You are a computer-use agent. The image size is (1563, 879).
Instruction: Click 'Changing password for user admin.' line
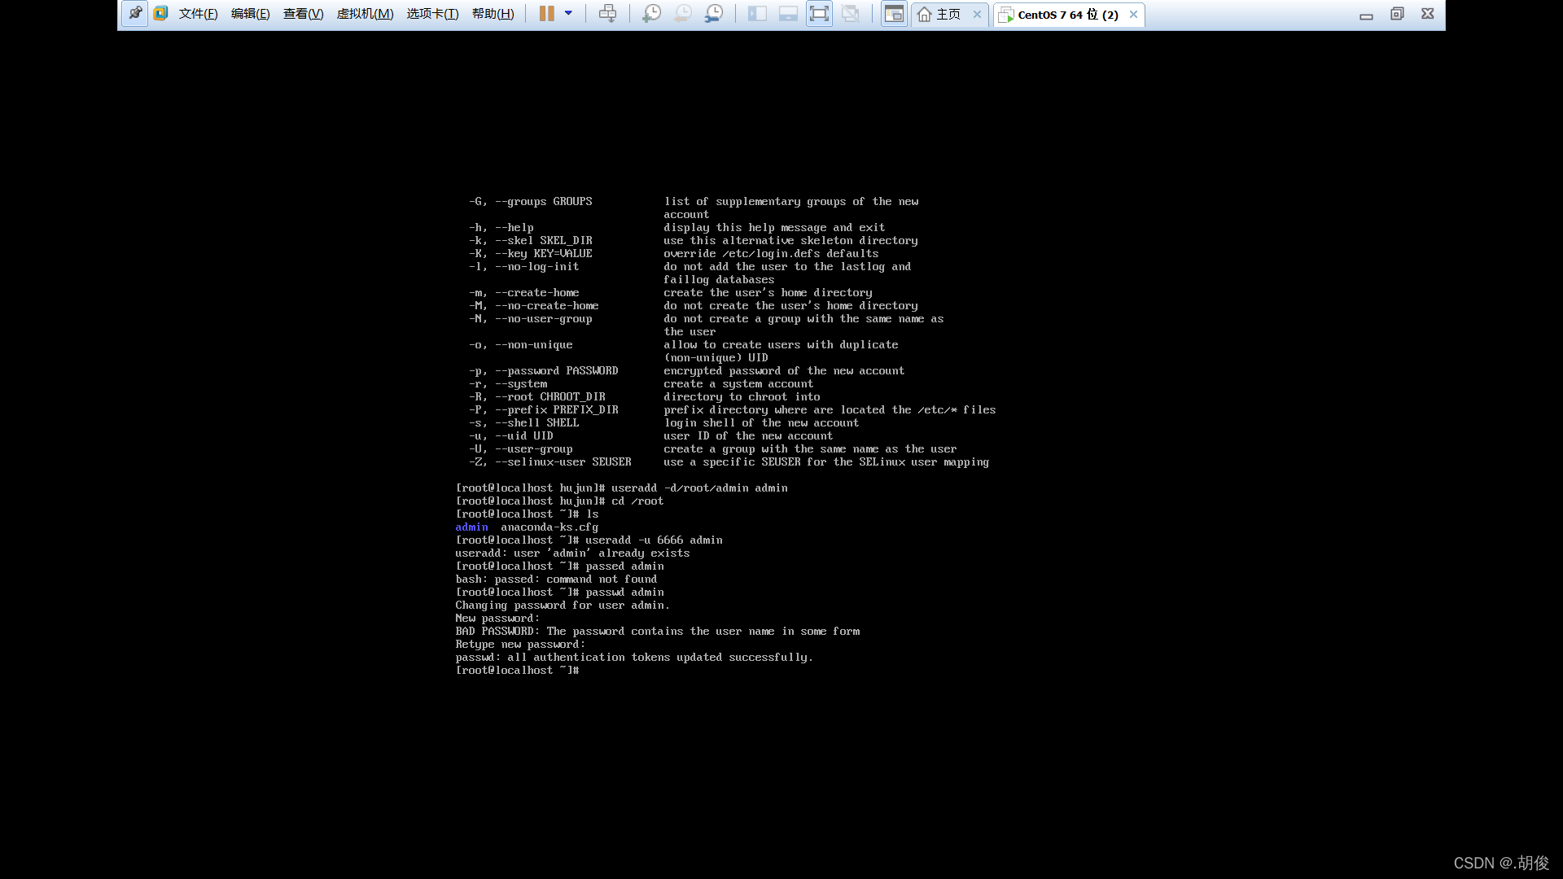click(563, 605)
